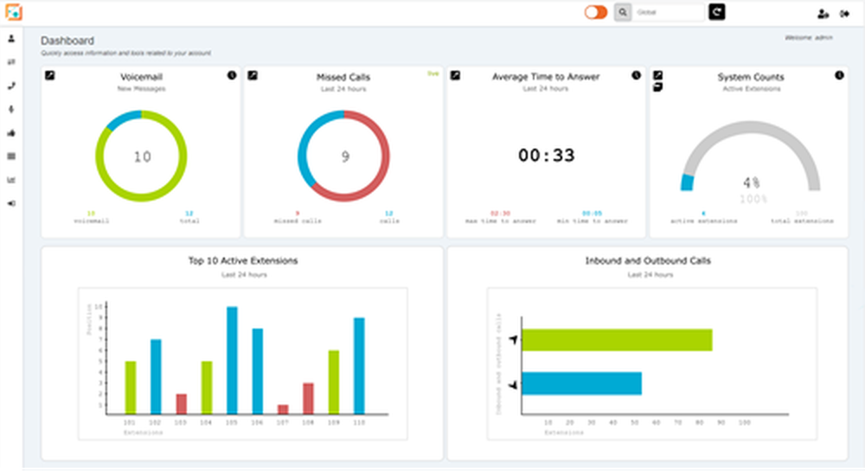The image size is (865, 472).
Task: Click the blue outbound calls bar
Action: click(x=581, y=383)
